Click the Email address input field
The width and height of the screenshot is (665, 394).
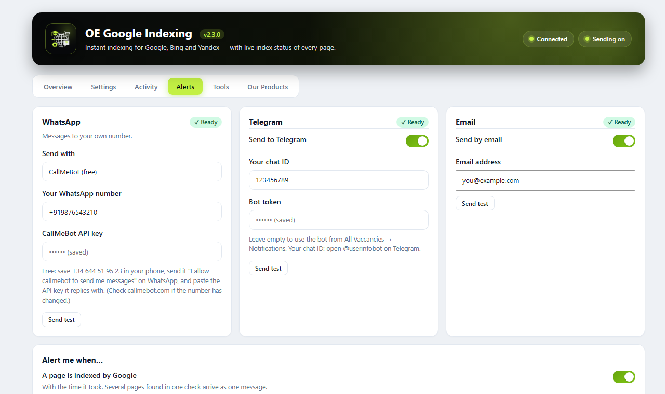pos(546,180)
